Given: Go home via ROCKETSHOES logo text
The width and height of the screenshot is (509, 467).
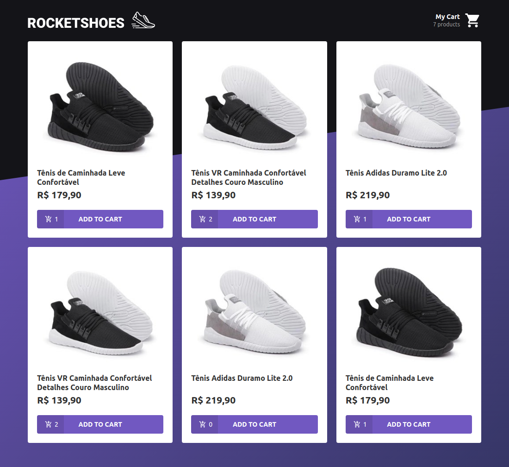Looking at the screenshot, I should point(75,23).
